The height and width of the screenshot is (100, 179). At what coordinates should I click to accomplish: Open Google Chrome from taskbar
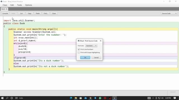coord(90,98)
